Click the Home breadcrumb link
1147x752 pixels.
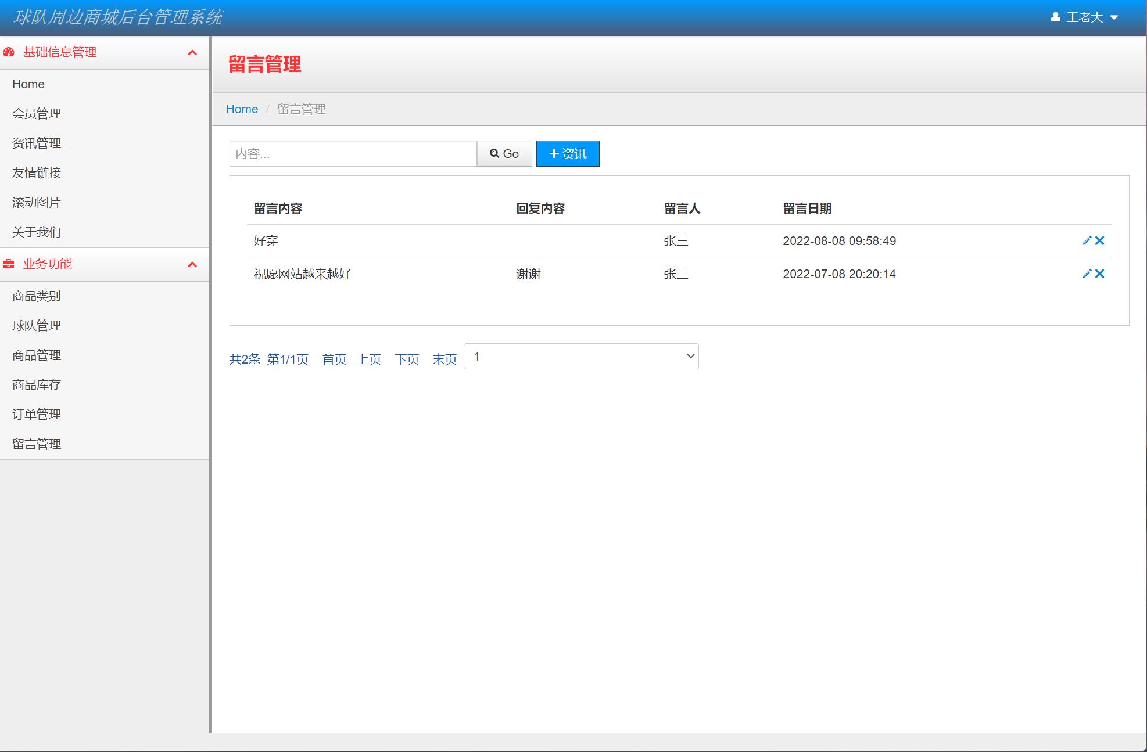click(x=242, y=109)
